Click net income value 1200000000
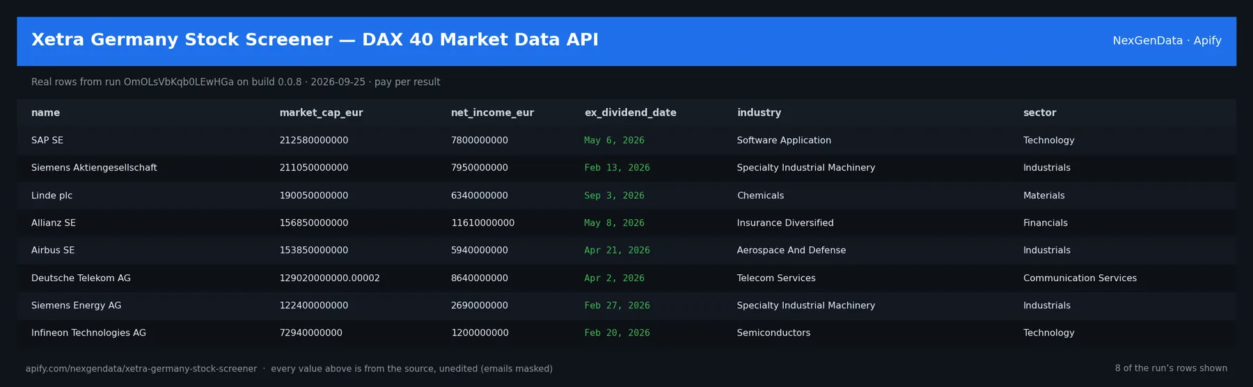The image size is (1253, 387). (480, 333)
